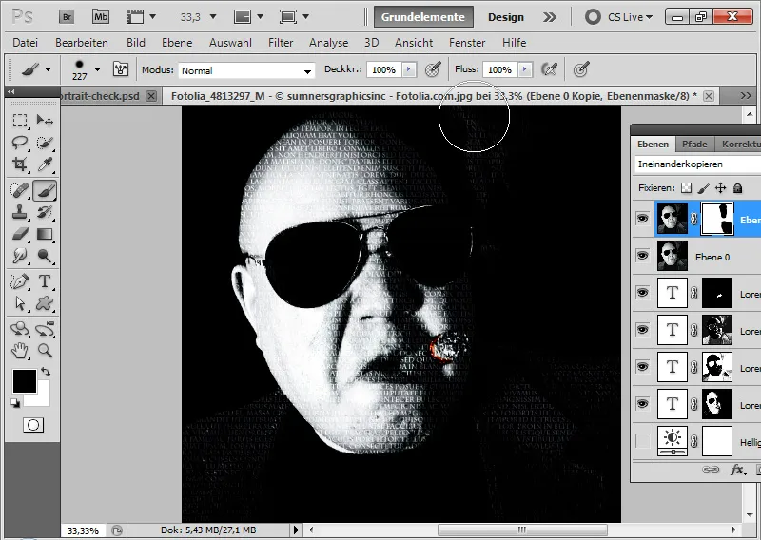Open the Deckkr. opacity slider arrow
Image resolution: width=761 pixels, height=540 pixels.
pos(409,69)
